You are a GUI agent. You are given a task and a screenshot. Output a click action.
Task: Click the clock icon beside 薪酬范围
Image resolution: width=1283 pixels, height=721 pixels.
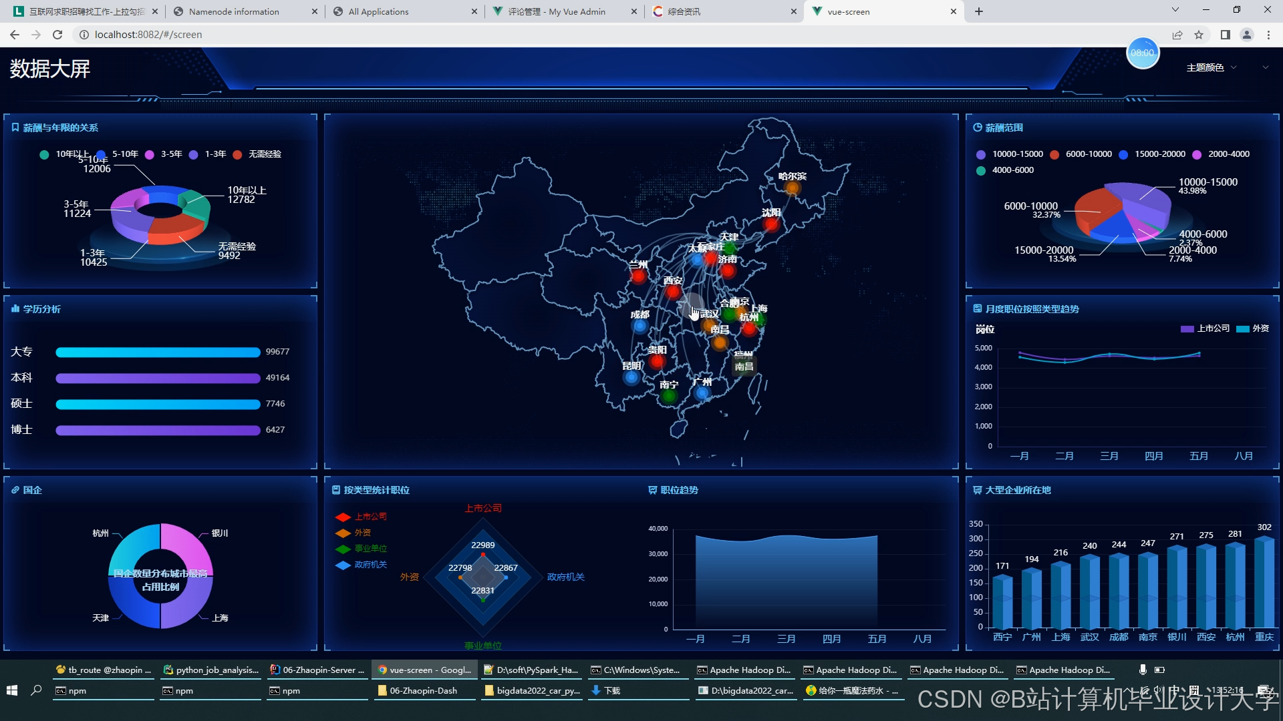(x=978, y=128)
